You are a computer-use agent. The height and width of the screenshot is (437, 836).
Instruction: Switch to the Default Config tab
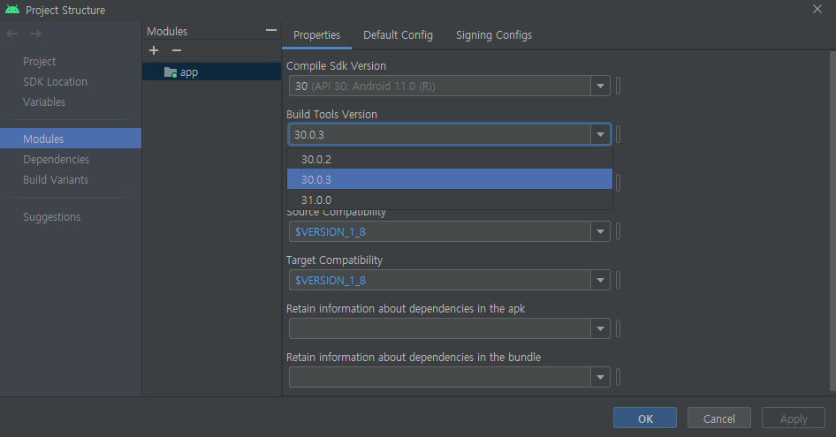[398, 35]
